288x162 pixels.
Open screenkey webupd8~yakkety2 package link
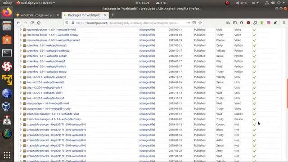48,51
